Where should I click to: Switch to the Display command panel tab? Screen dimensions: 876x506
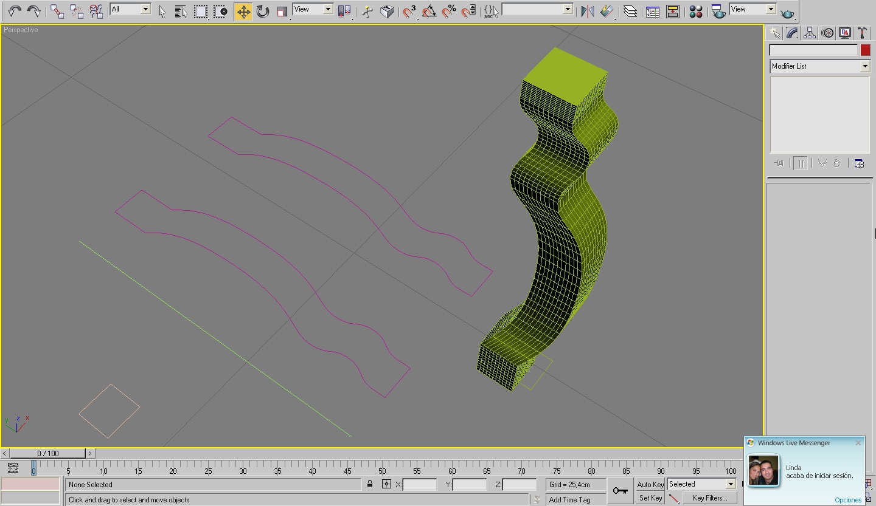pos(845,33)
